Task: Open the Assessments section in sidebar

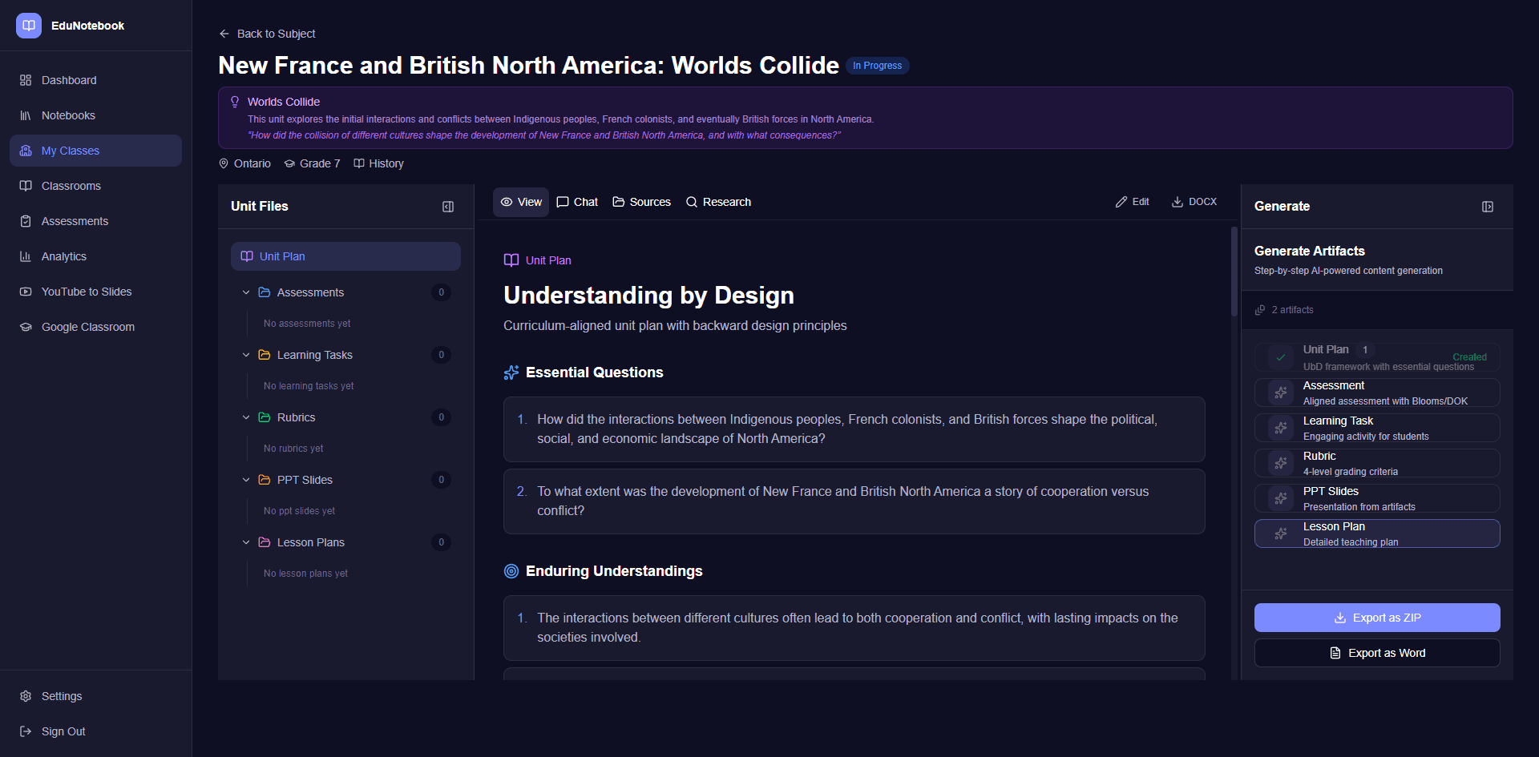Action: click(x=75, y=220)
